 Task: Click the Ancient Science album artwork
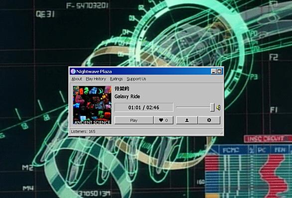[92, 105]
